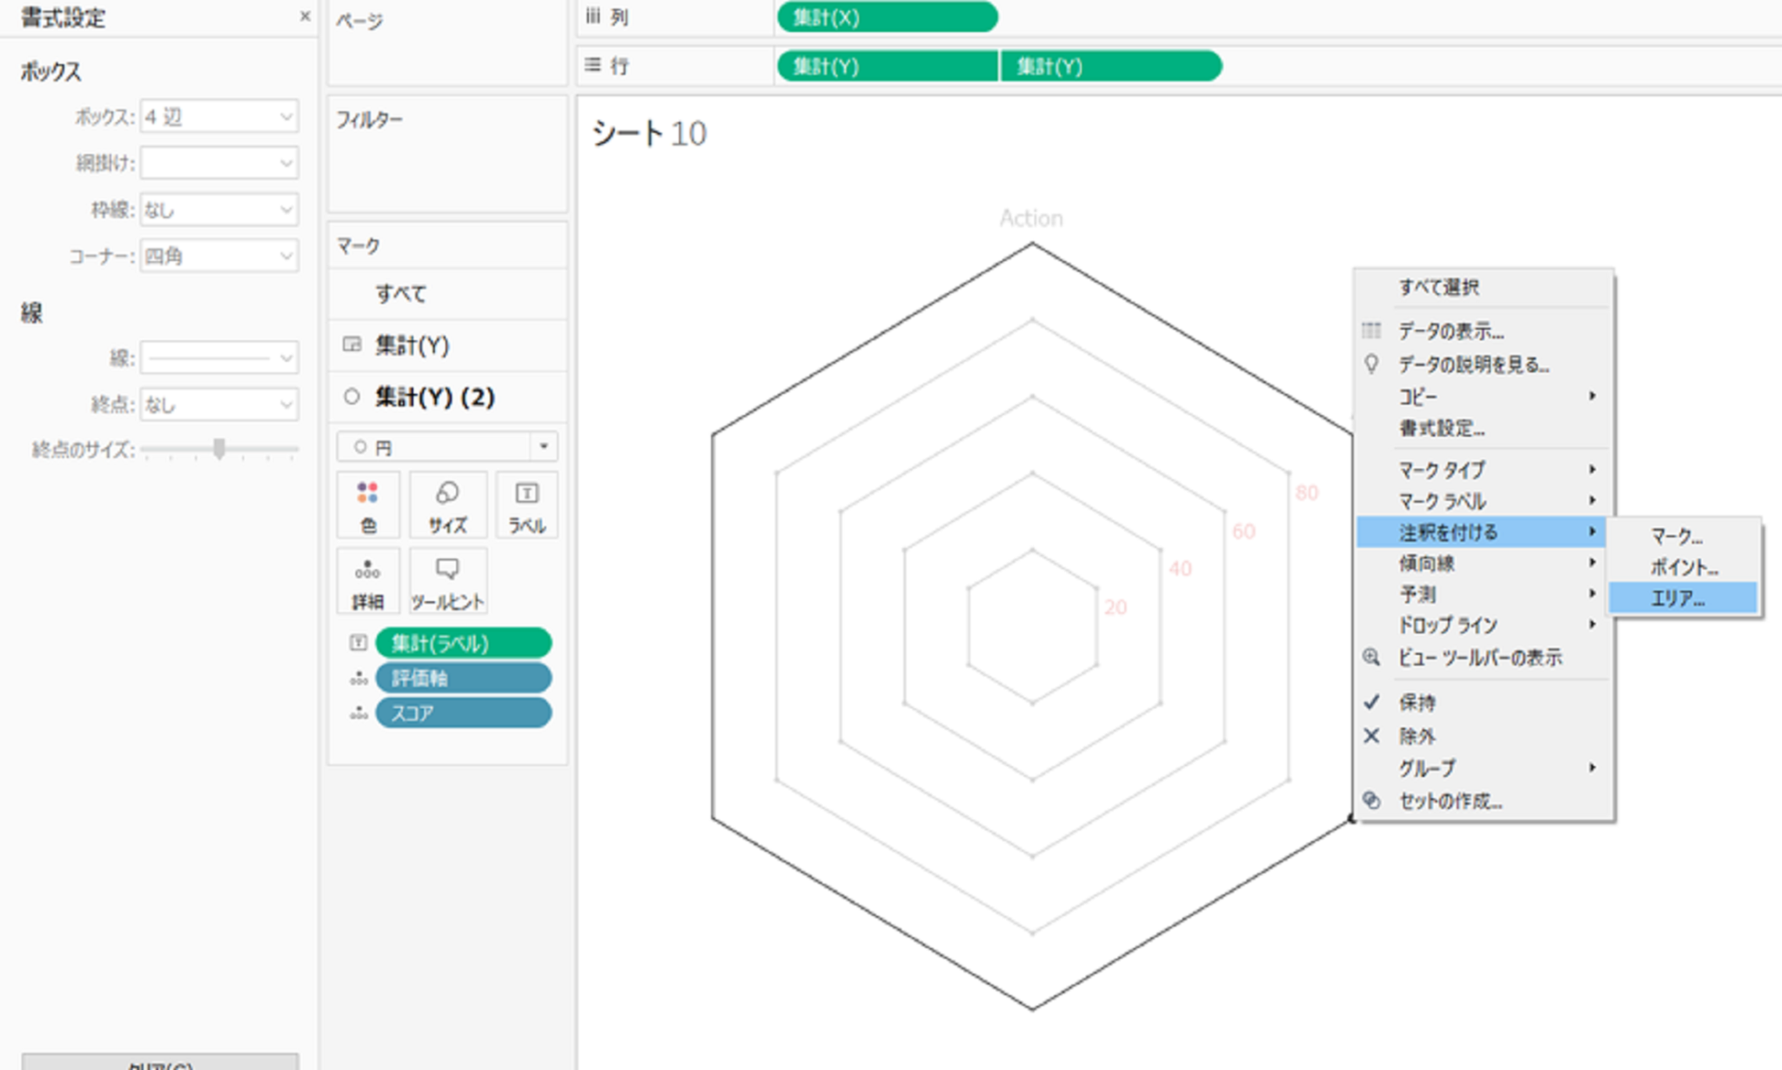Image resolution: width=1782 pixels, height=1070 pixels.
Task: Adjust the 終点のサイズ slider handle
Action: pyautogui.click(x=219, y=449)
